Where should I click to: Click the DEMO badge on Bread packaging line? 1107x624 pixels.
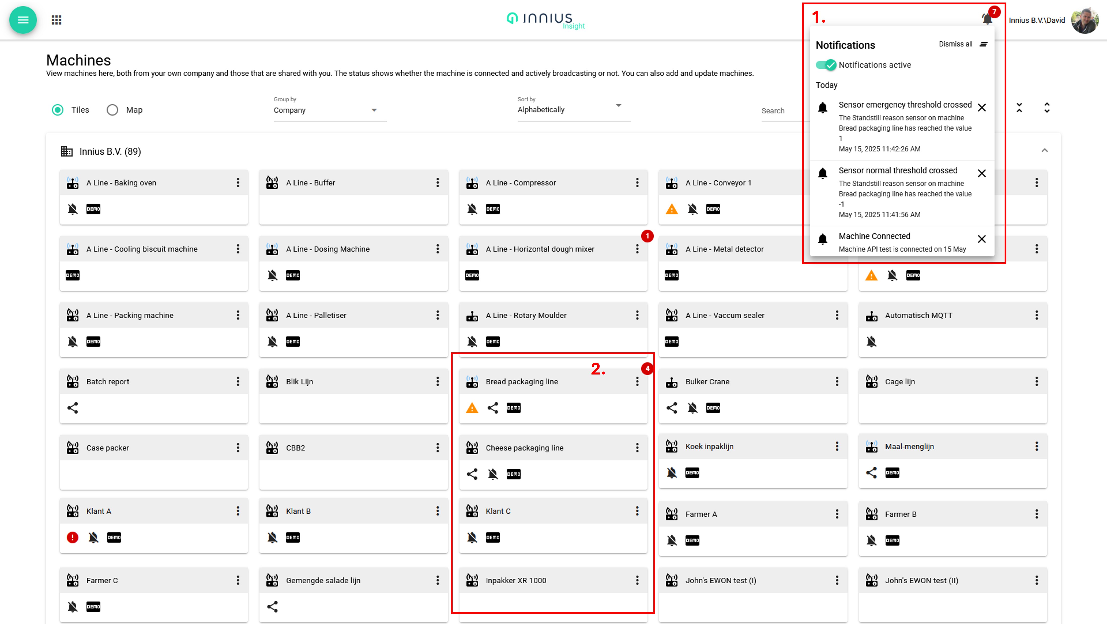tap(513, 408)
